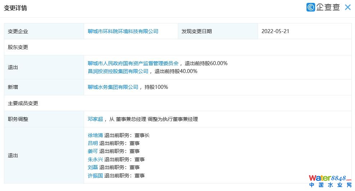The width and height of the screenshot is (355, 191).
Task: Click the water8848 中国水业网 watermark logo
Action: click(x=330, y=181)
